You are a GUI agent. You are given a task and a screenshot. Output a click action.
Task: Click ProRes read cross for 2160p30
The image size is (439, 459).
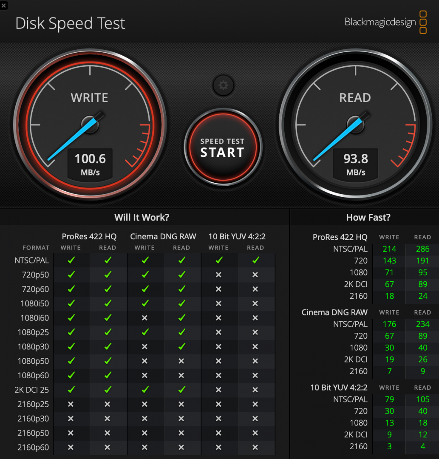108,419
